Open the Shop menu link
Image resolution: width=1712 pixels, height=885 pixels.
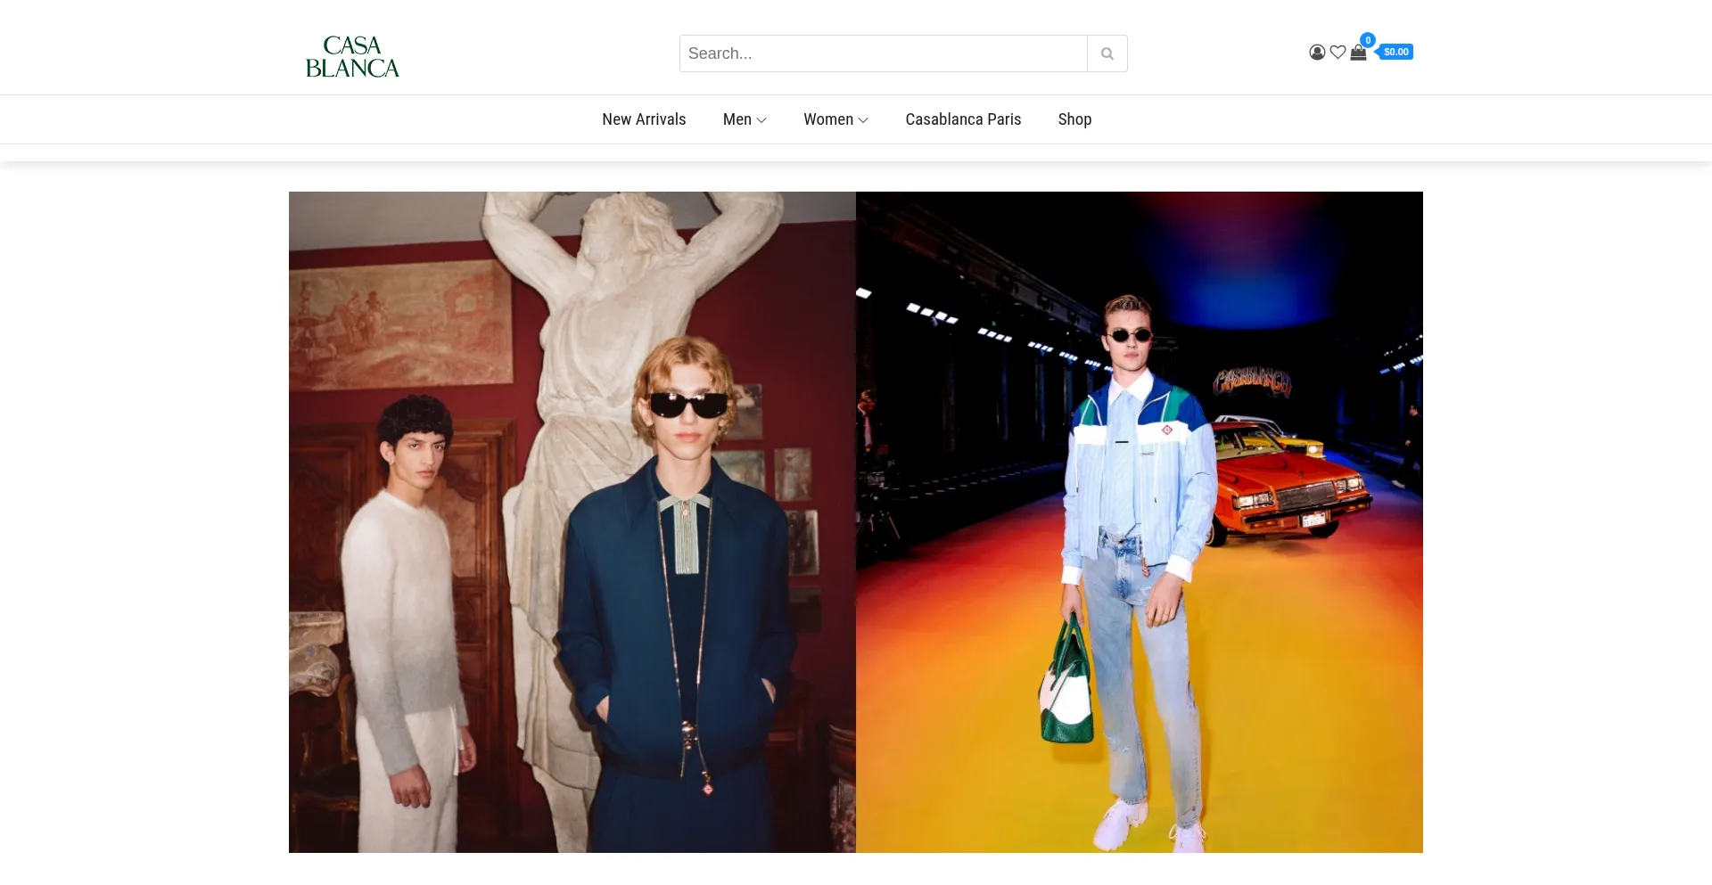pyautogui.click(x=1074, y=119)
